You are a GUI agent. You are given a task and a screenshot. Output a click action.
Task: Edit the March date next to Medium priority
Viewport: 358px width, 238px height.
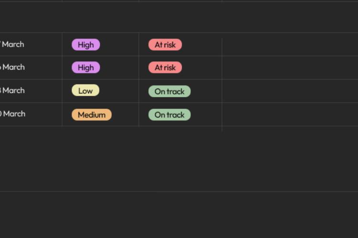13,114
